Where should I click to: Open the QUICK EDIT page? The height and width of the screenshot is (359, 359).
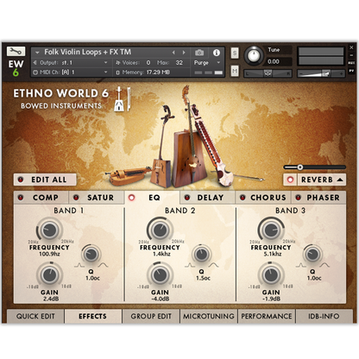click(x=35, y=316)
